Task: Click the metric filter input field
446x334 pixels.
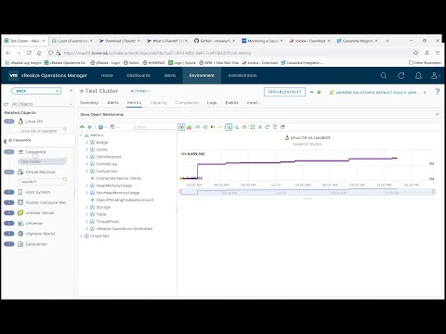Action: point(153,127)
